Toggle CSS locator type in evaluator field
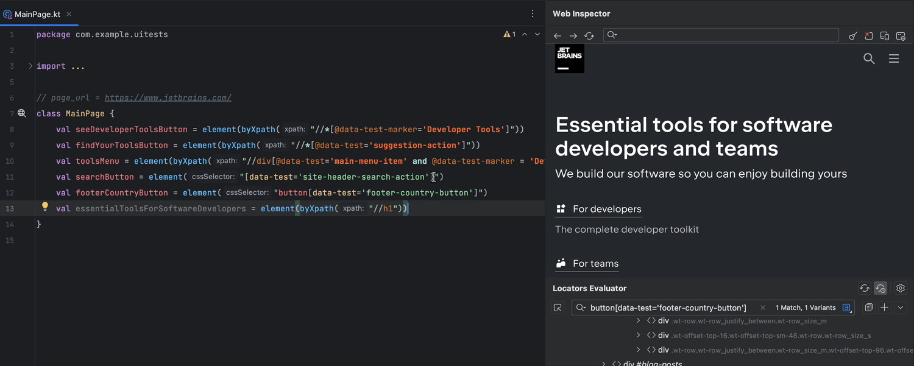The width and height of the screenshot is (914, 366). (x=846, y=308)
